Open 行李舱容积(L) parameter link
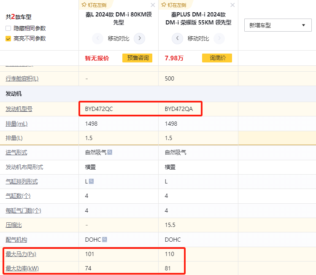Screen dimensions: 316x275 [22, 78]
